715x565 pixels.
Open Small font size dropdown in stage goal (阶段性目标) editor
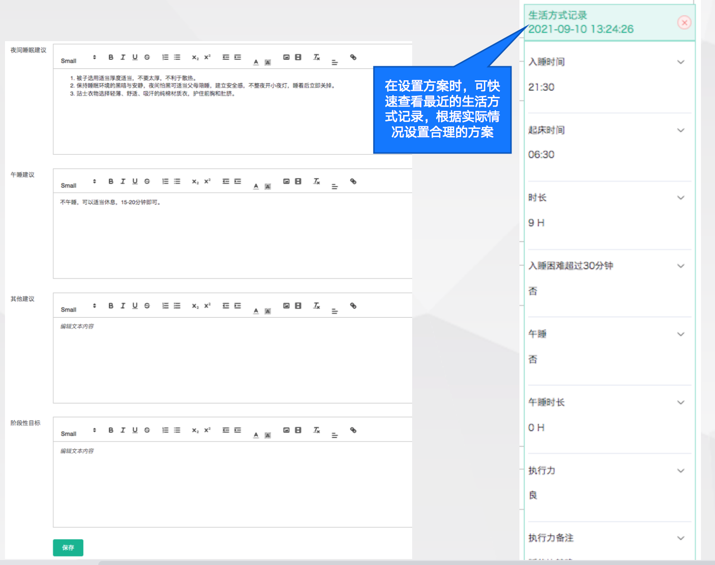[78, 432]
